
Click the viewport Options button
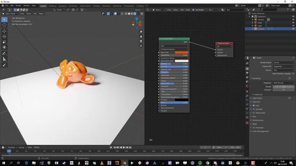(x=139, y=10)
